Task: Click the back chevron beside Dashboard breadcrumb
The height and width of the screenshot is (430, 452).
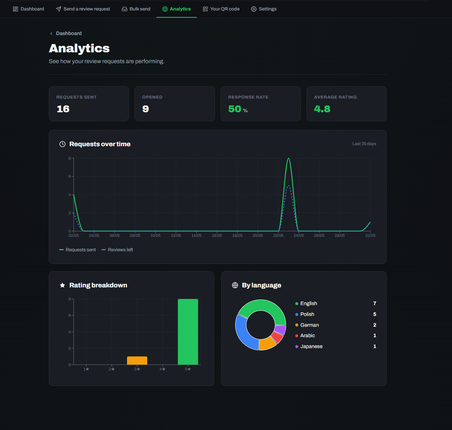Action: (51, 34)
